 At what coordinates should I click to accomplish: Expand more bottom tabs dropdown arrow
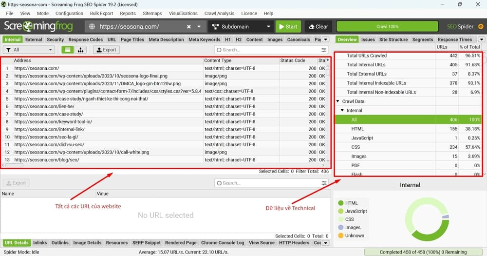coord(325,243)
